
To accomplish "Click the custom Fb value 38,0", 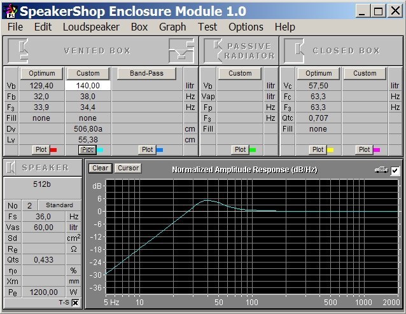I will point(88,97).
